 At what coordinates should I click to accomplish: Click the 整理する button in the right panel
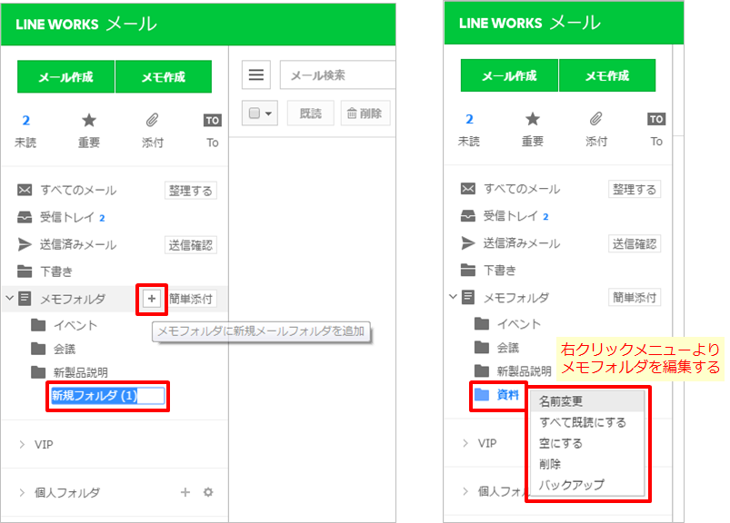pos(635,189)
